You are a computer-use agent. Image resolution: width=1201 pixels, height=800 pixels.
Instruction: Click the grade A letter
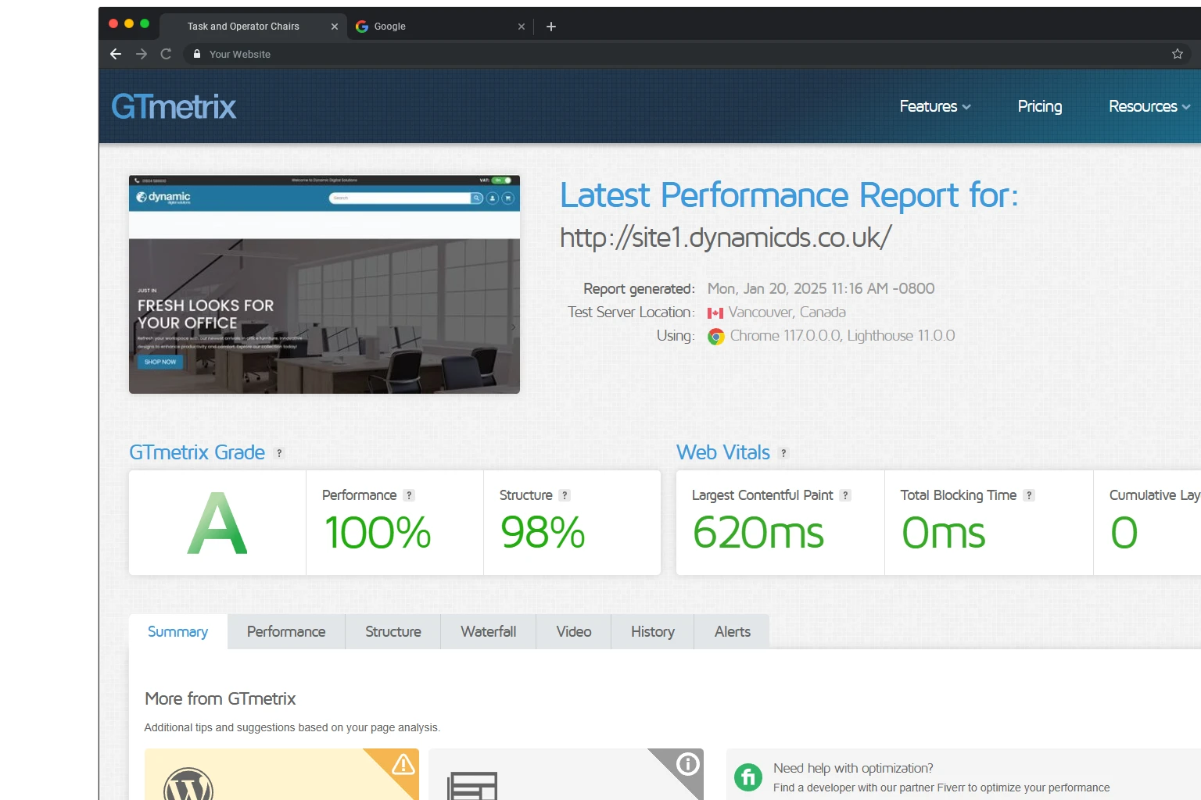click(x=217, y=523)
